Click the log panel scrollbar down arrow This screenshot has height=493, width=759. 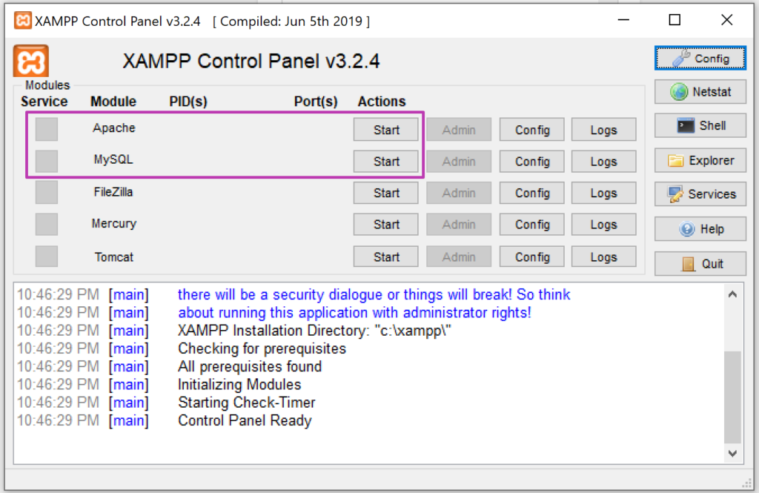coord(732,453)
